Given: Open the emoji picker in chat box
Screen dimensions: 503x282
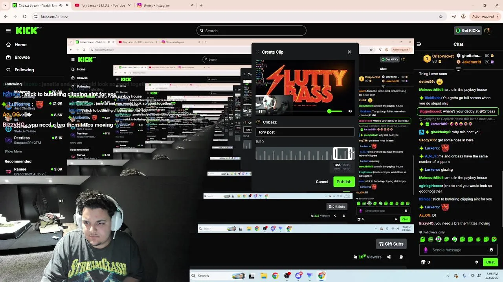Looking at the screenshot, I should [x=491, y=250].
